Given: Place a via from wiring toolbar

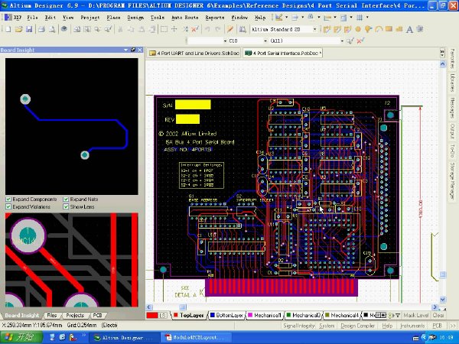Looking at the screenshot, I should [x=368, y=29].
